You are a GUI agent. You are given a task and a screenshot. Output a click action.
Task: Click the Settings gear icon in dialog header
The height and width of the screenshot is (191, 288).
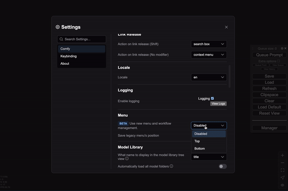pyautogui.click(x=58, y=27)
